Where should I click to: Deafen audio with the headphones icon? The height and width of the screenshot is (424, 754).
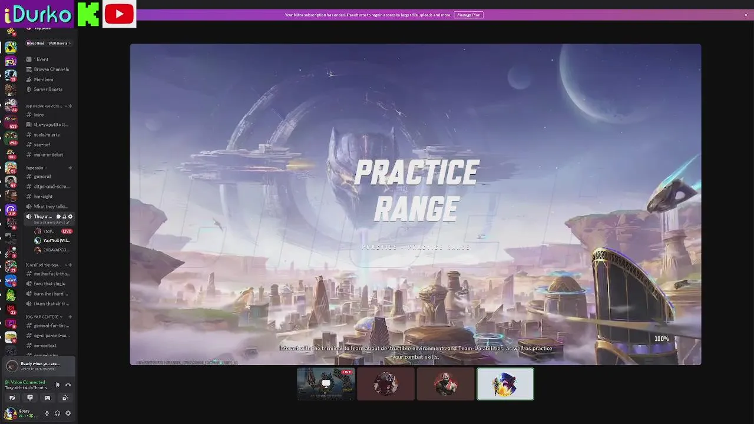57,413
